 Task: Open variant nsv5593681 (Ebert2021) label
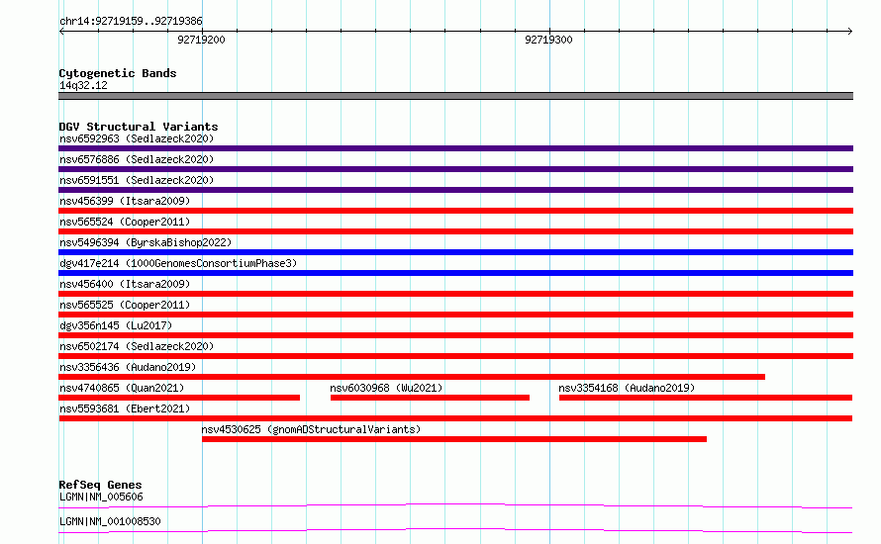coord(125,408)
